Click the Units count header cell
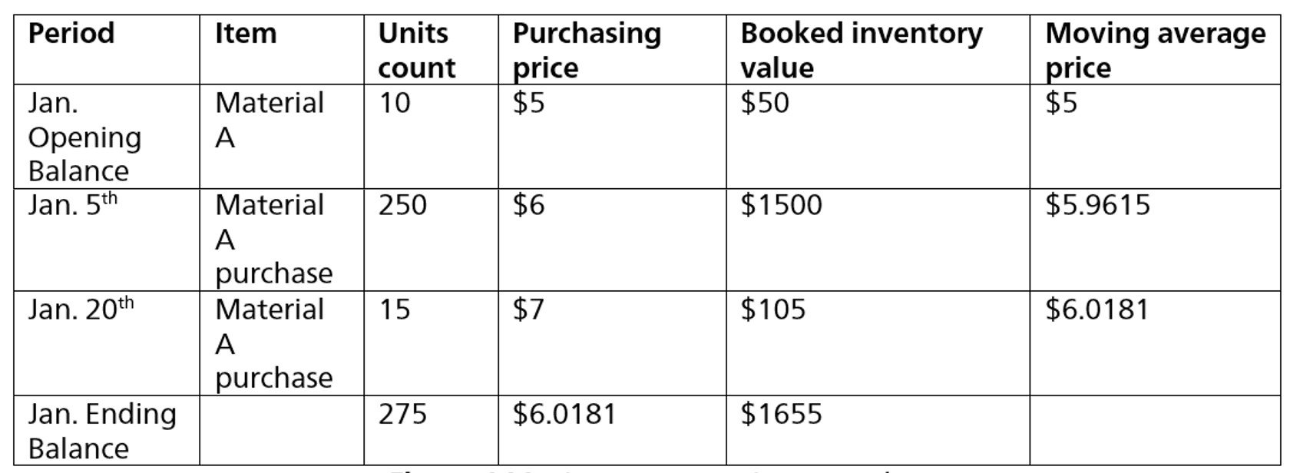Image resolution: width=1290 pixels, height=473 pixels. [431, 49]
